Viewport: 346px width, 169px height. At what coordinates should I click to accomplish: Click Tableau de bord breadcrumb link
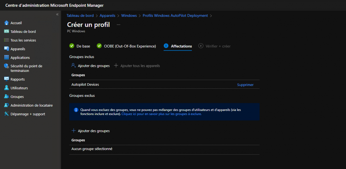tap(80, 16)
